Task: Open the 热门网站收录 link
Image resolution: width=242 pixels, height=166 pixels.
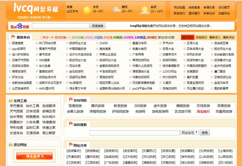Action: coord(47,43)
